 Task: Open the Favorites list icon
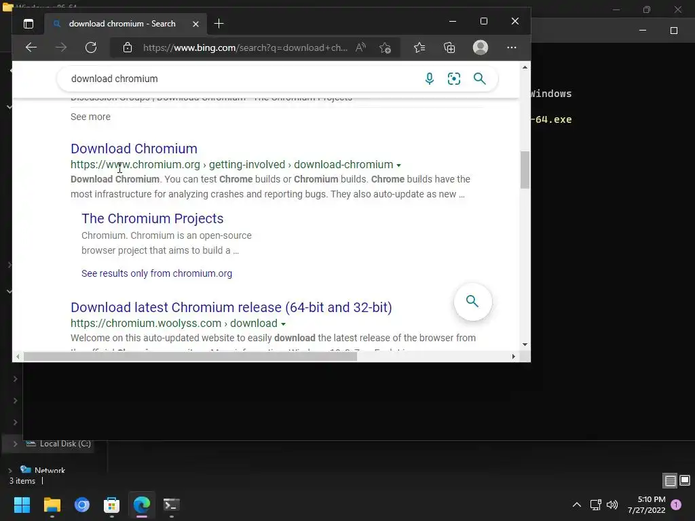coord(419,47)
